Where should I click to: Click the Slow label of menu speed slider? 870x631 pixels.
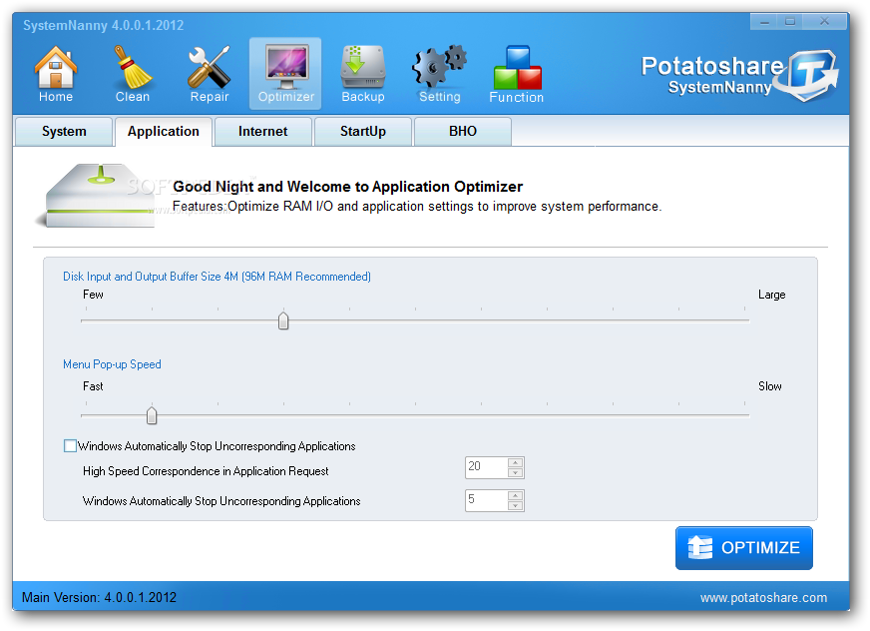coord(770,386)
